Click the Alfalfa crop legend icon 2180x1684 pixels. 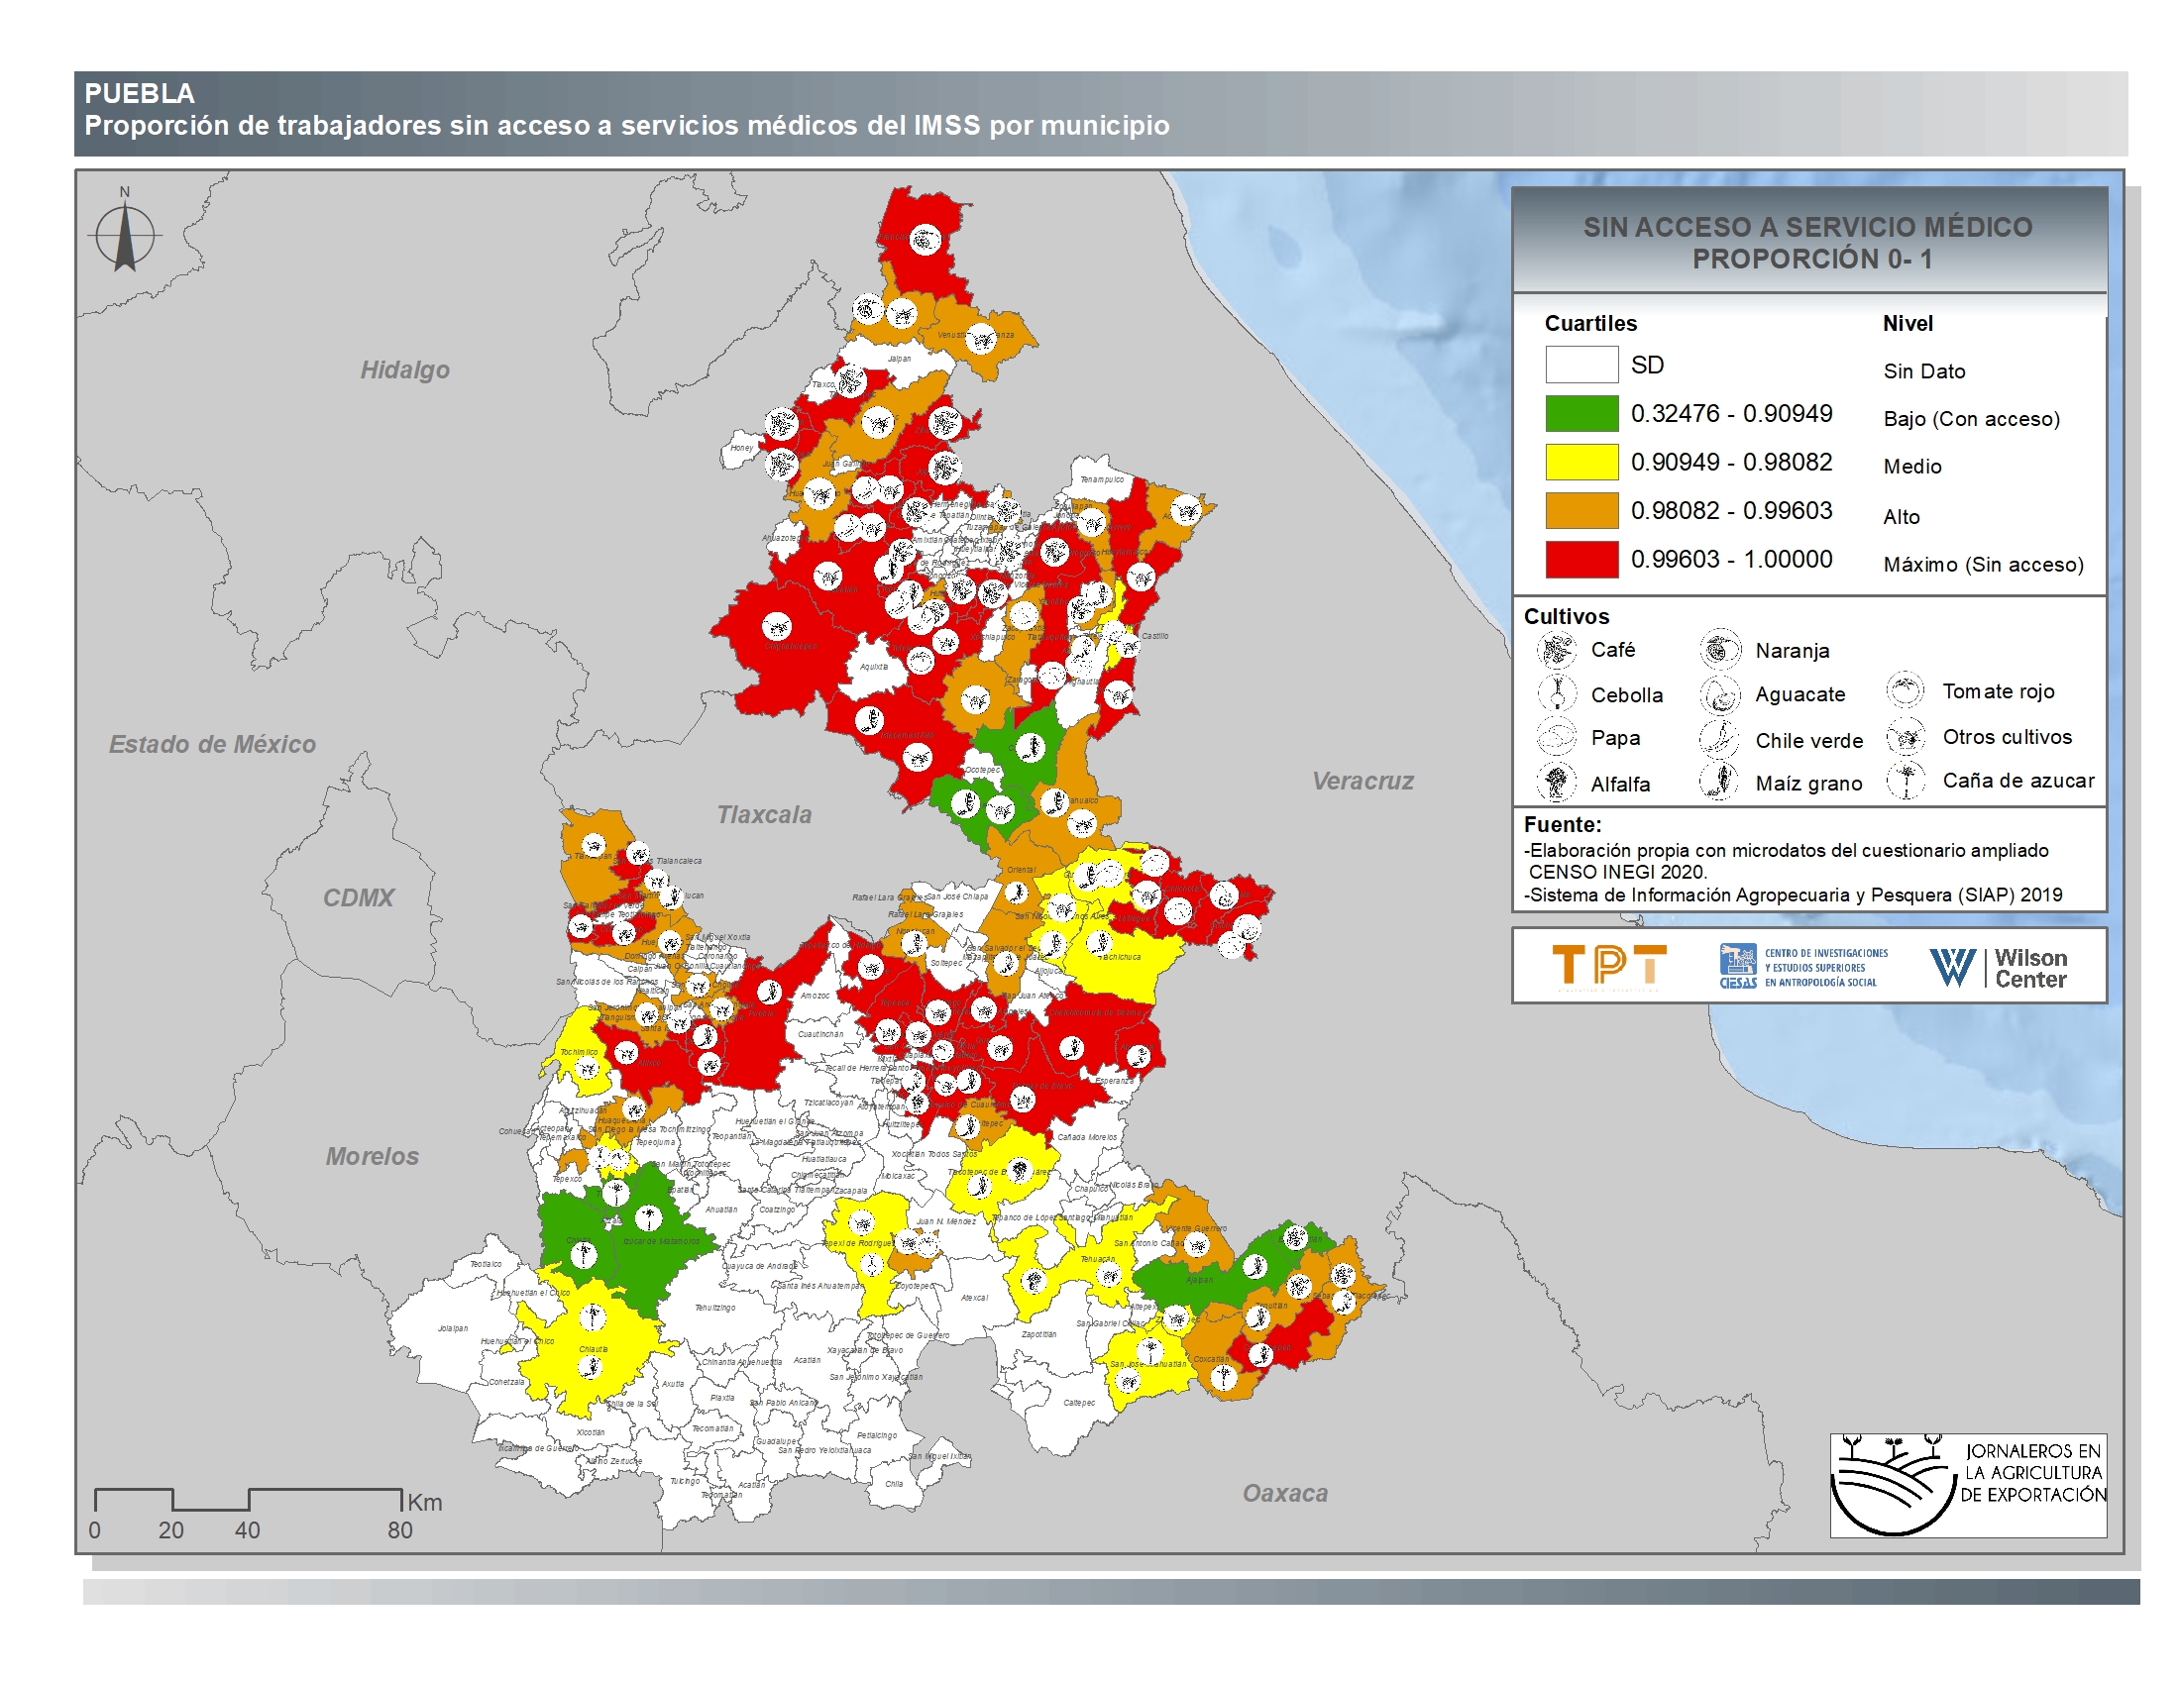tap(1556, 783)
